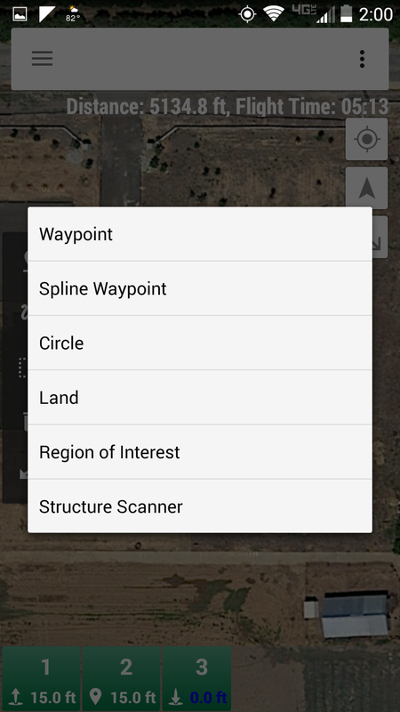
Task: Tap the building on the satellite map
Action: 347,614
